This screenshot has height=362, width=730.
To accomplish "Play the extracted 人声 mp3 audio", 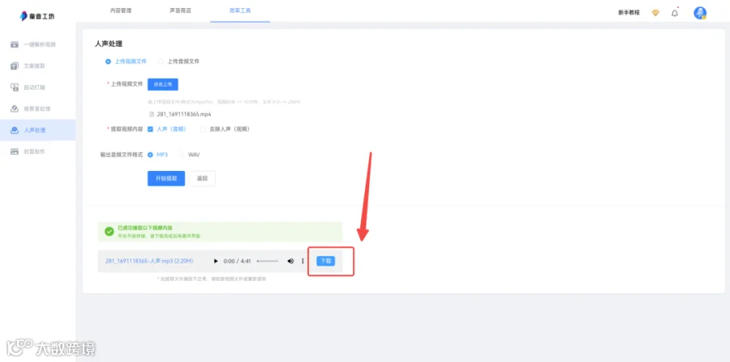I will (216, 261).
